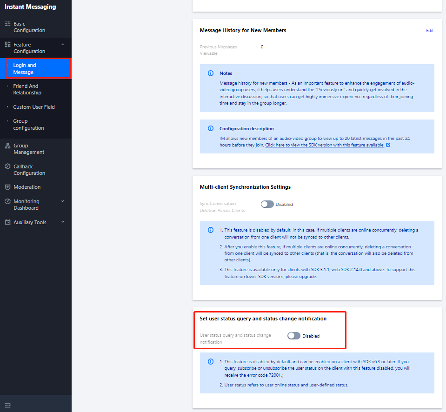Toggle Sync Conversation Deletion Across Clients switch

pyautogui.click(x=267, y=204)
